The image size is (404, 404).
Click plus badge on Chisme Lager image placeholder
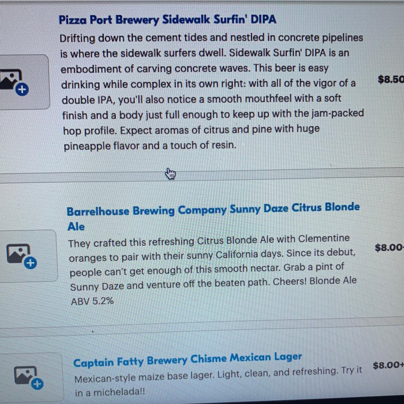pos(38,383)
